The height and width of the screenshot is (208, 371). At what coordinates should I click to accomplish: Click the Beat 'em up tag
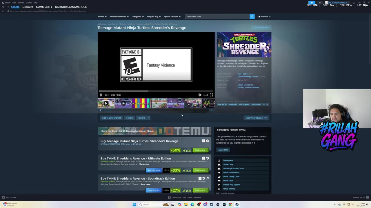tap(222, 105)
